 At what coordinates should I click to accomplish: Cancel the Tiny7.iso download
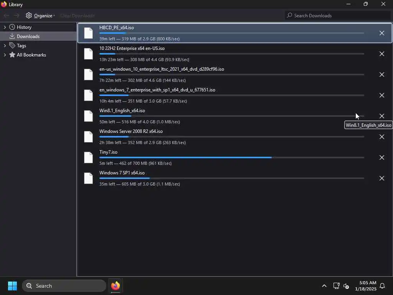(x=381, y=157)
